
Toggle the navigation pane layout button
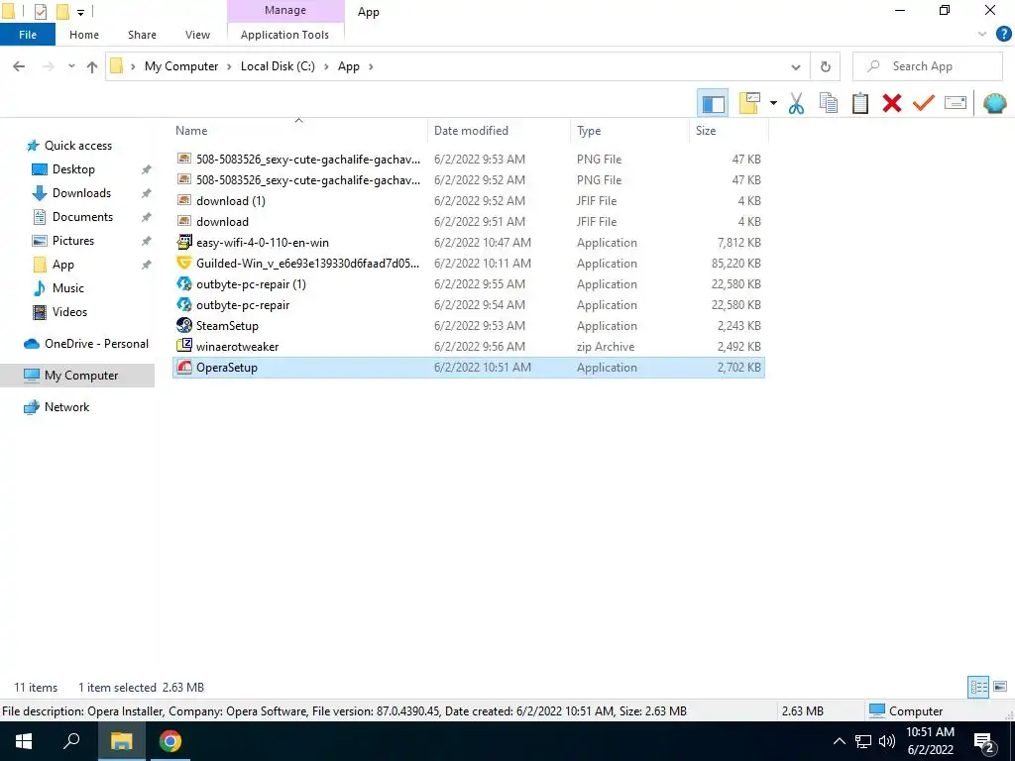(713, 103)
